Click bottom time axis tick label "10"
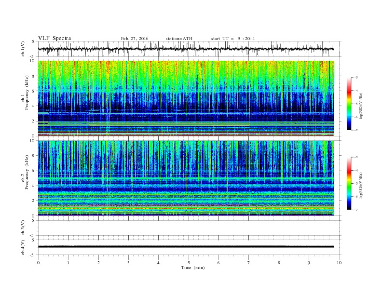This screenshot has height=295, width=382. coord(339,263)
